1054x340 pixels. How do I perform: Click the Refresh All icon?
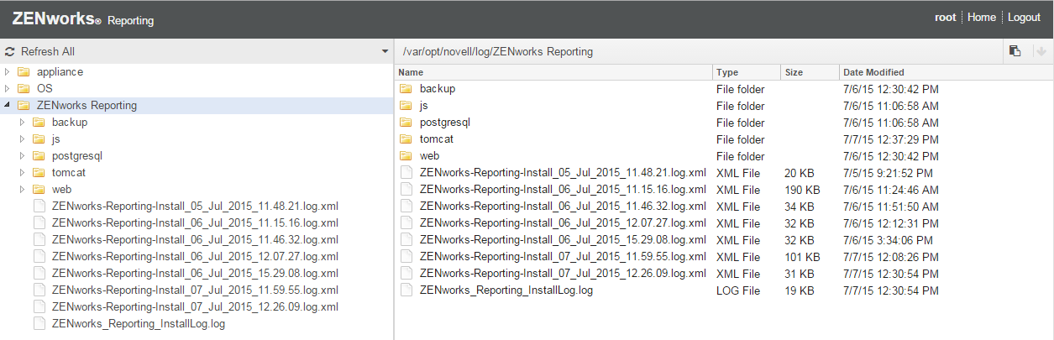click(x=10, y=52)
